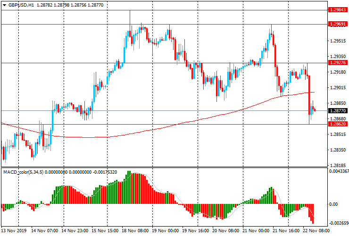Select the 1.29691 red price label
The height and width of the screenshot is (236, 349).
[x=338, y=24]
